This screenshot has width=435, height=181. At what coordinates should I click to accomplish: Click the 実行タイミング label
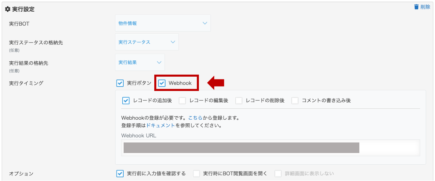tap(26, 83)
